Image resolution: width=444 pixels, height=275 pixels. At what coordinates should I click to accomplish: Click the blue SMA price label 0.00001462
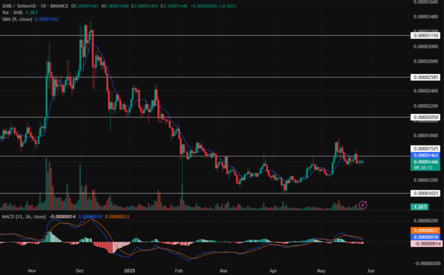click(x=425, y=155)
